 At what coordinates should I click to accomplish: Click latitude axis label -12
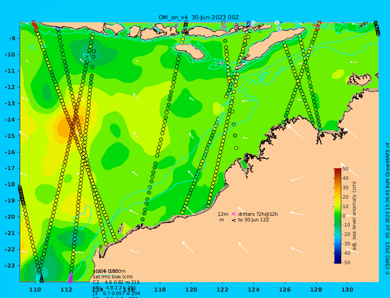click(10, 87)
